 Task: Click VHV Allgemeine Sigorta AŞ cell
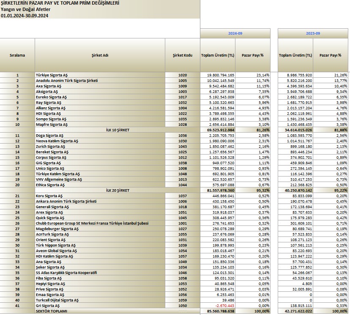(x=100, y=179)
